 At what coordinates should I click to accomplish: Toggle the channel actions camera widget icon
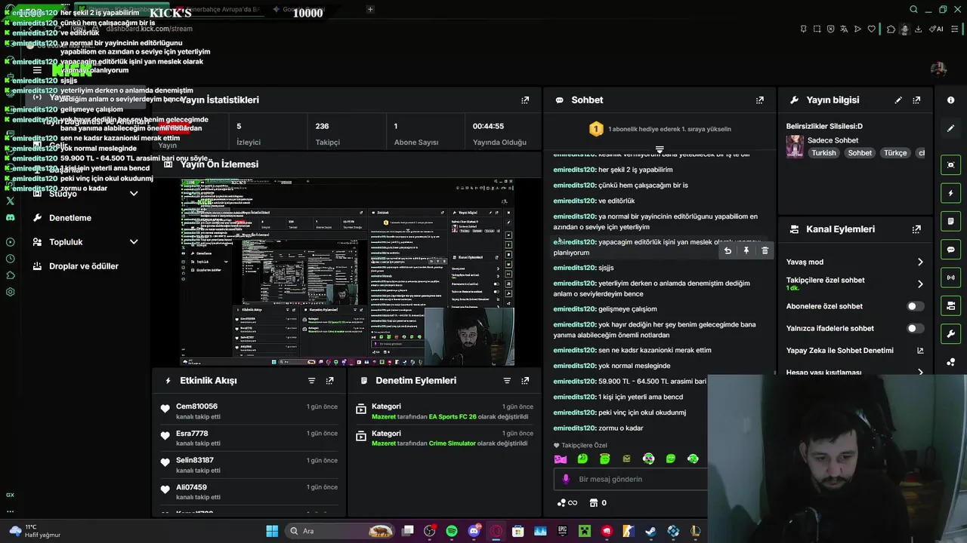[950, 305]
